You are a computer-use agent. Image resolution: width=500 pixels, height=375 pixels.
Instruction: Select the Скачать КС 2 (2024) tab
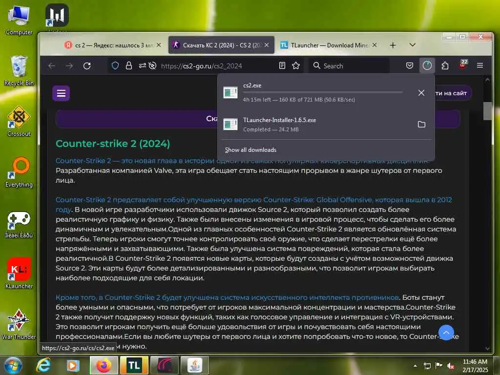pyautogui.click(x=221, y=45)
